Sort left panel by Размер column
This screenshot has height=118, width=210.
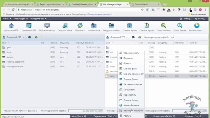coord(53,43)
